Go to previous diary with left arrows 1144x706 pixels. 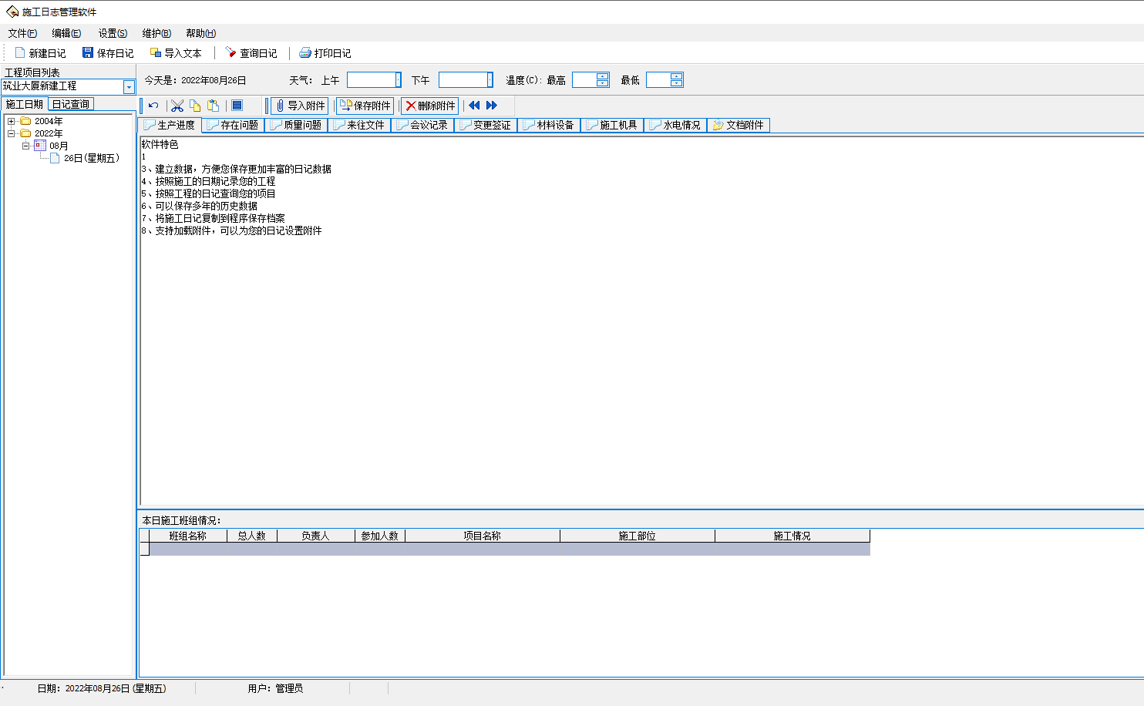click(x=474, y=106)
